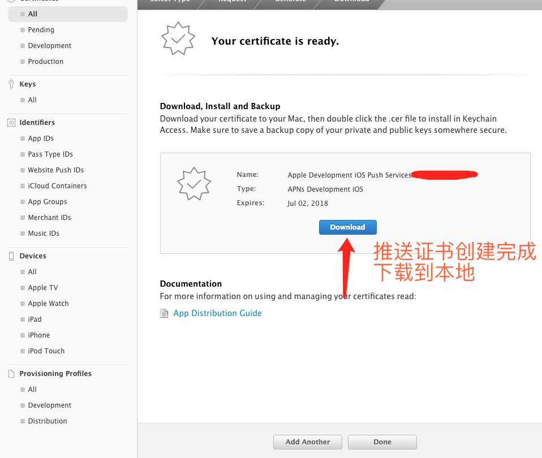Show Development certificates
The height and width of the screenshot is (458, 542).
point(49,46)
